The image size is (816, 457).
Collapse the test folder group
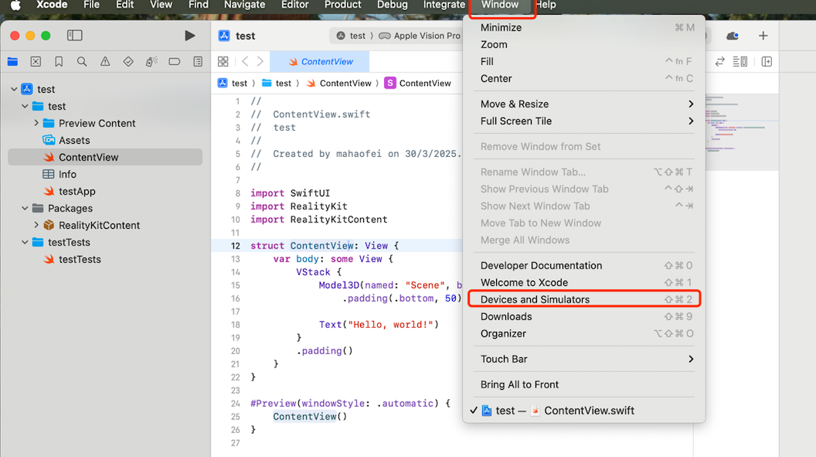pos(25,106)
